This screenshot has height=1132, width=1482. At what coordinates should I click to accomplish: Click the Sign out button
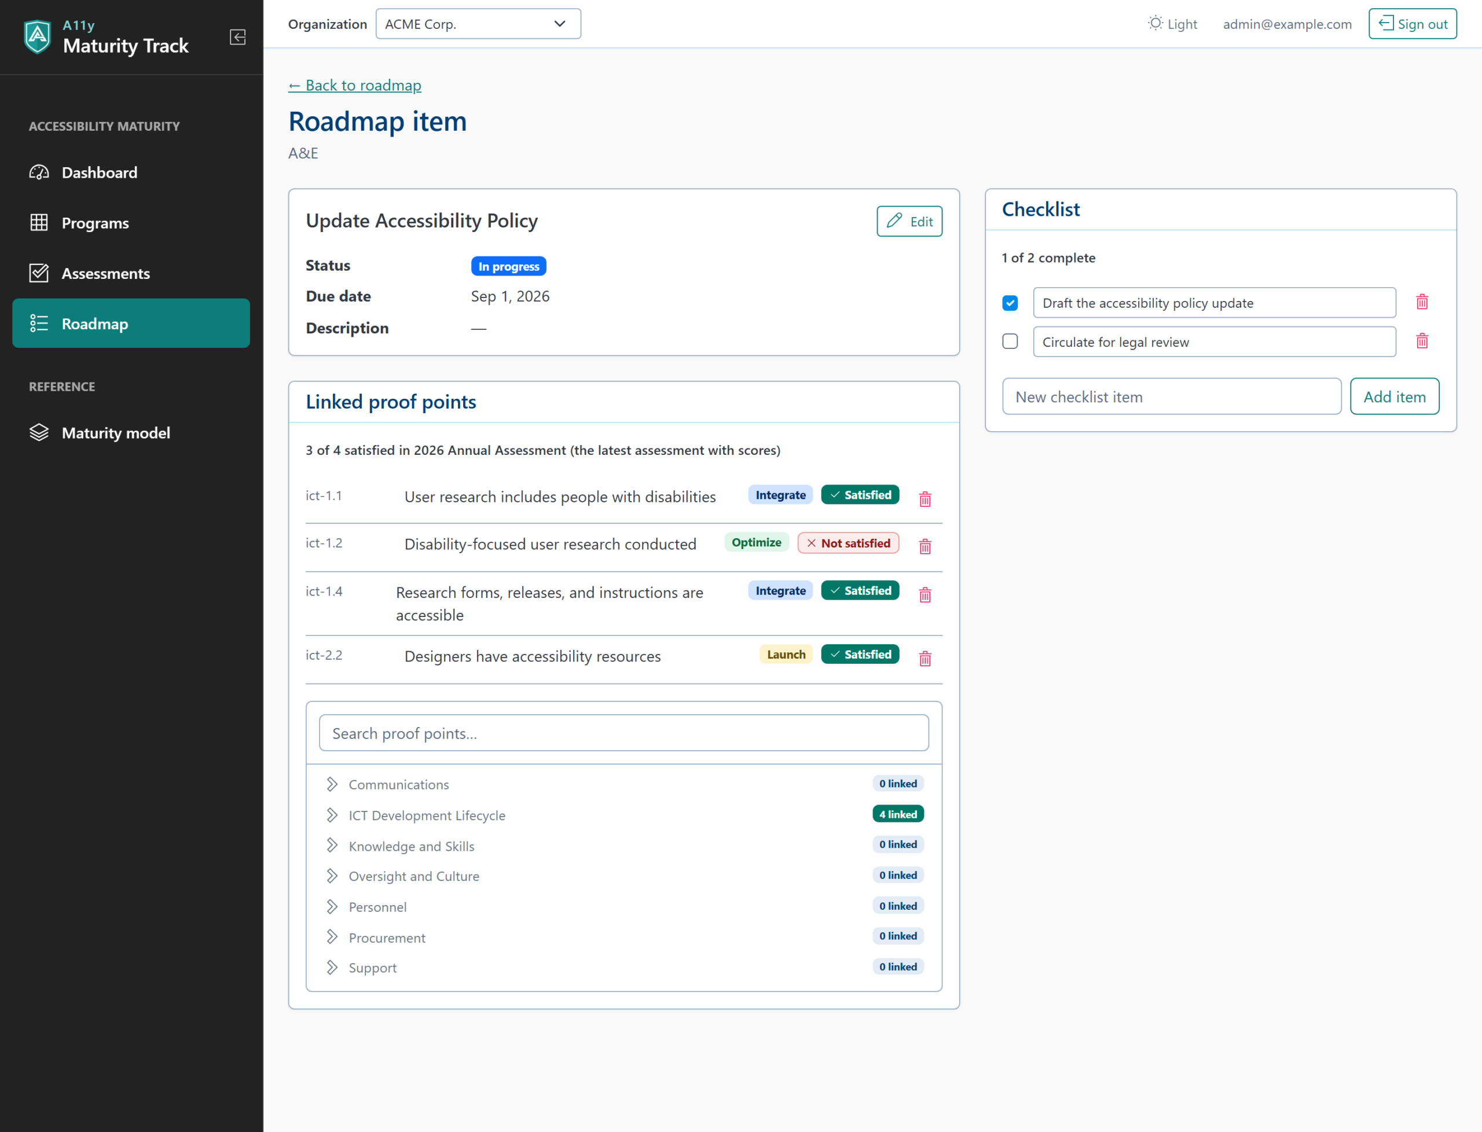1412,24
